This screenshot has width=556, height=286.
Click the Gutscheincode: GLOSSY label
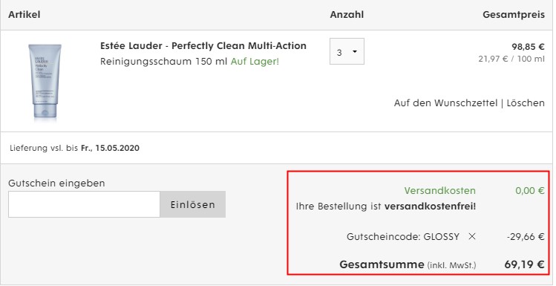[403, 237]
